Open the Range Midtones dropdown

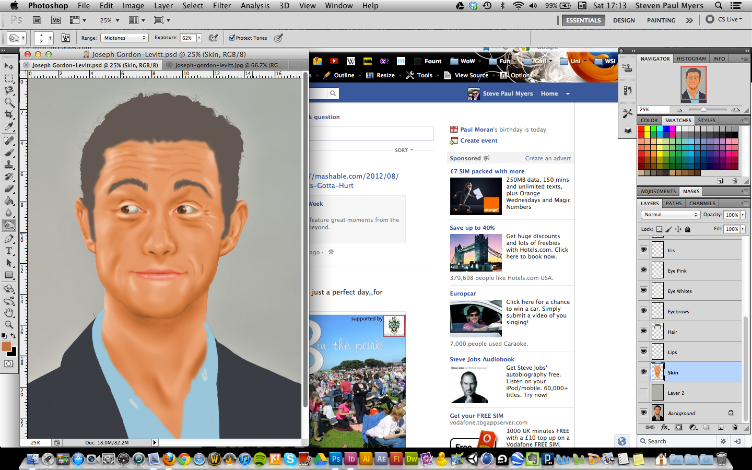coord(124,38)
